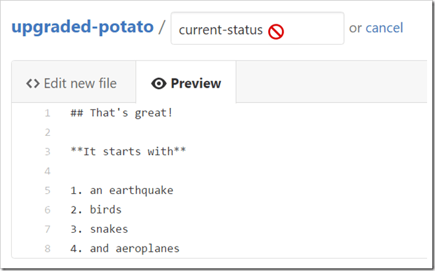Click the eye icon on the Preview tab
435x271 pixels.
(x=158, y=84)
